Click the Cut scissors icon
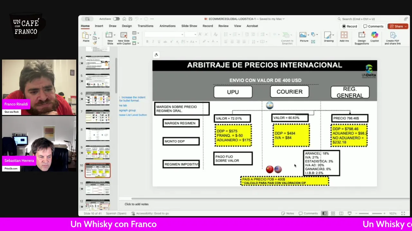412x231 pixels. (95, 33)
